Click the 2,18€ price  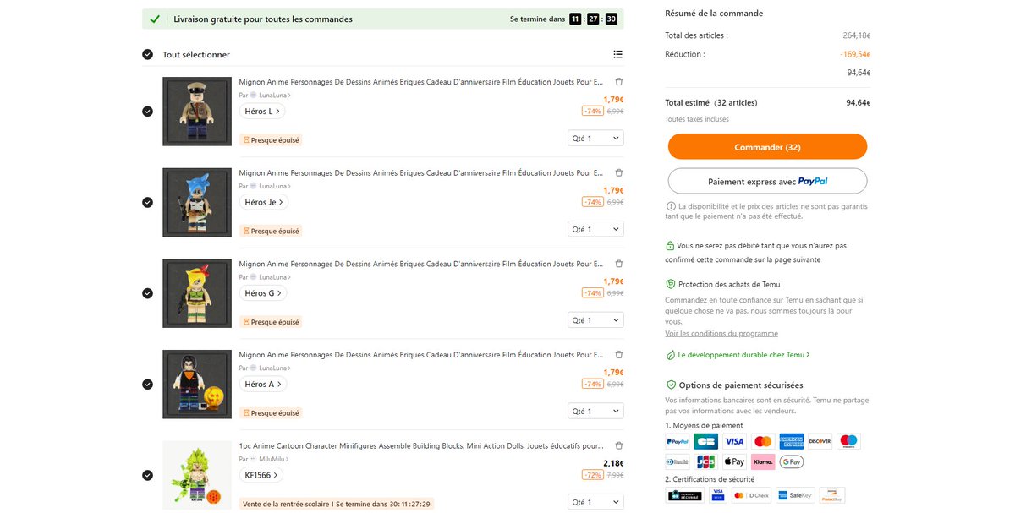[x=613, y=463]
